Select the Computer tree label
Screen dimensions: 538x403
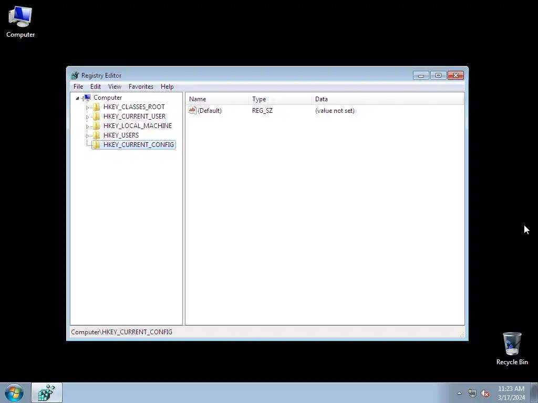pyautogui.click(x=108, y=98)
